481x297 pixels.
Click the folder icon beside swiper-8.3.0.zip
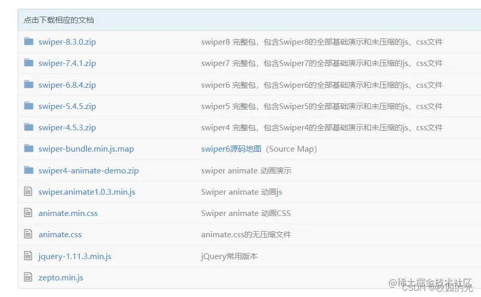pyautogui.click(x=29, y=42)
